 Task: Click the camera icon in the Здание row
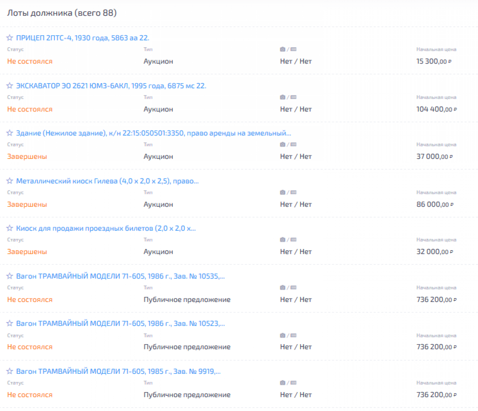pos(283,144)
